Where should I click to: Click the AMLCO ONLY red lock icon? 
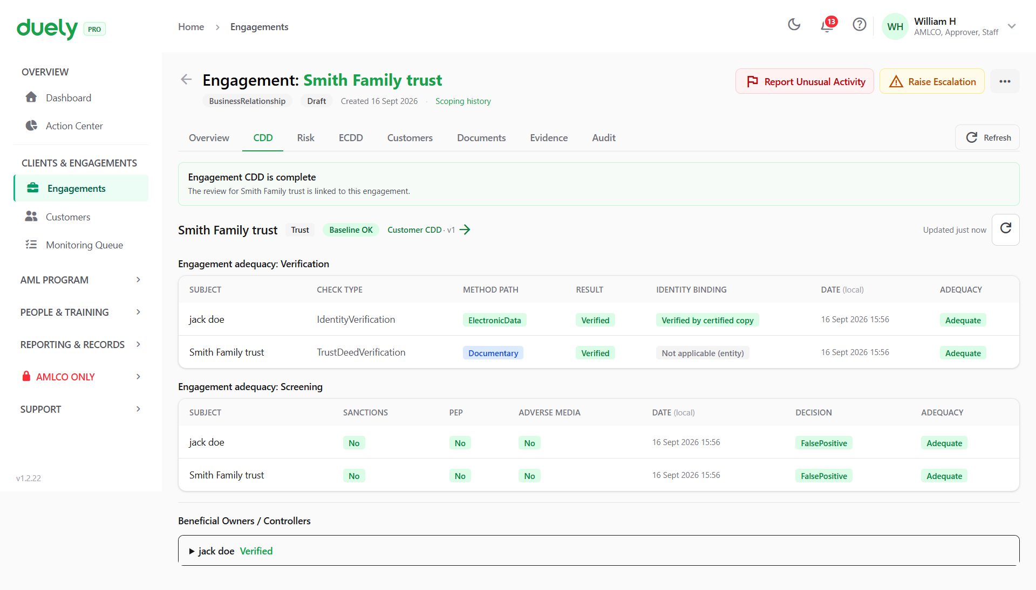[26, 376]
